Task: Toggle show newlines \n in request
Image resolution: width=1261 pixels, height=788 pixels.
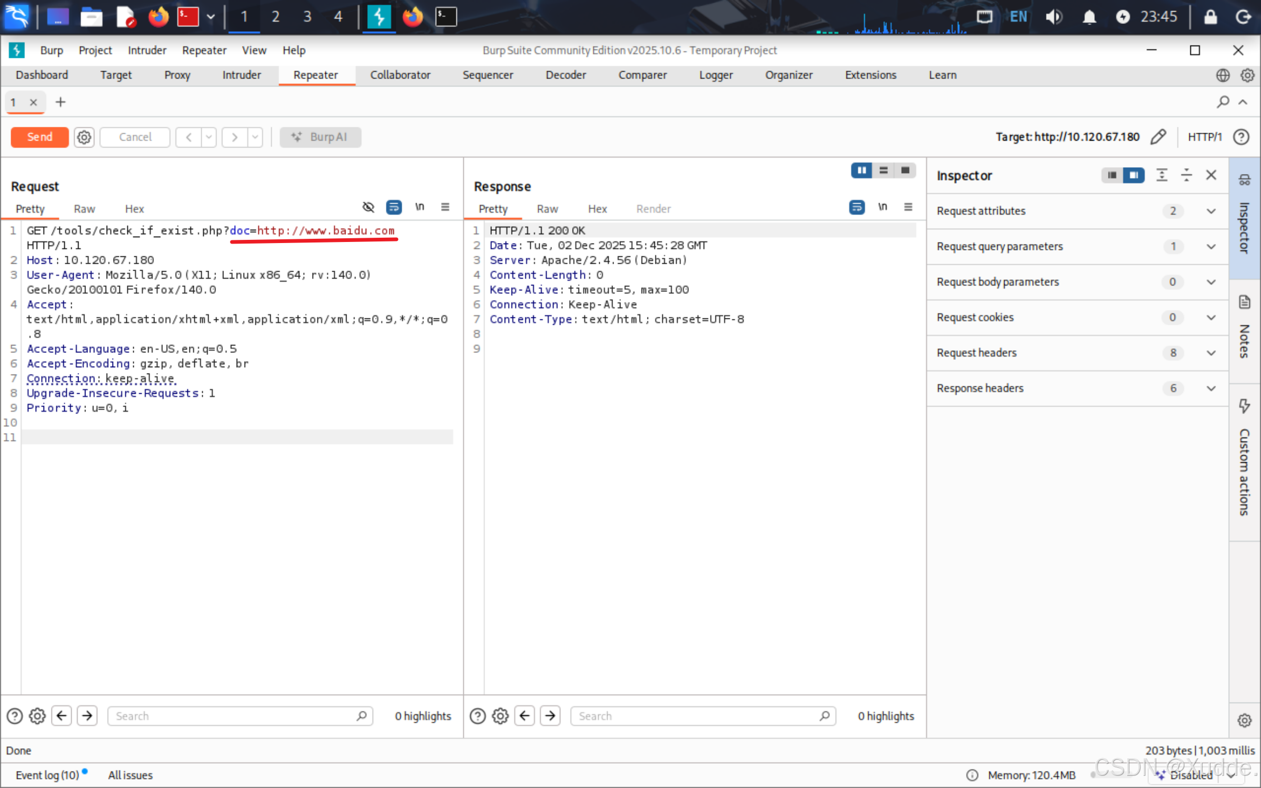Action: (420, 207)
